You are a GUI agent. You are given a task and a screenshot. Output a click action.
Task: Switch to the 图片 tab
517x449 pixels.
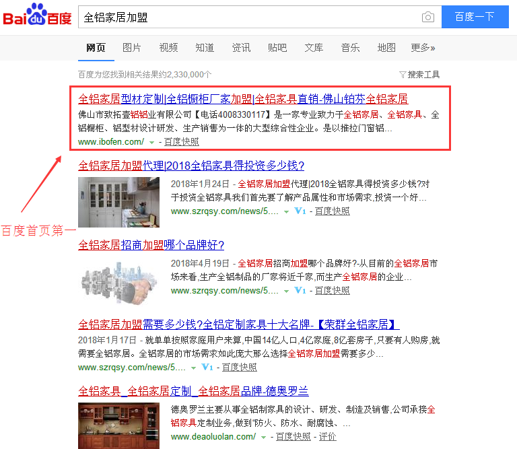coord(132,48)
